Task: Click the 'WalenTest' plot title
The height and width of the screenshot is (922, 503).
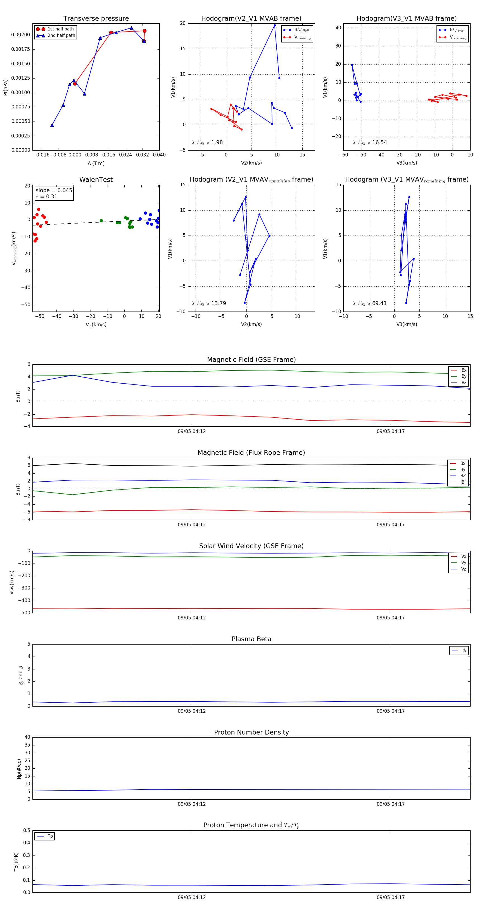Action: click(96, 180)
